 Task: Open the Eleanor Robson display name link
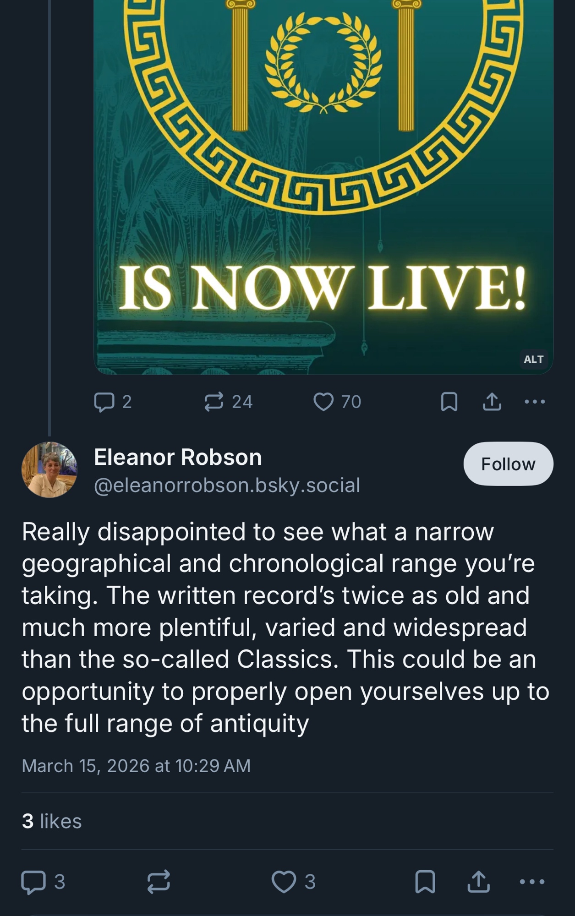(x=178, y=457)
